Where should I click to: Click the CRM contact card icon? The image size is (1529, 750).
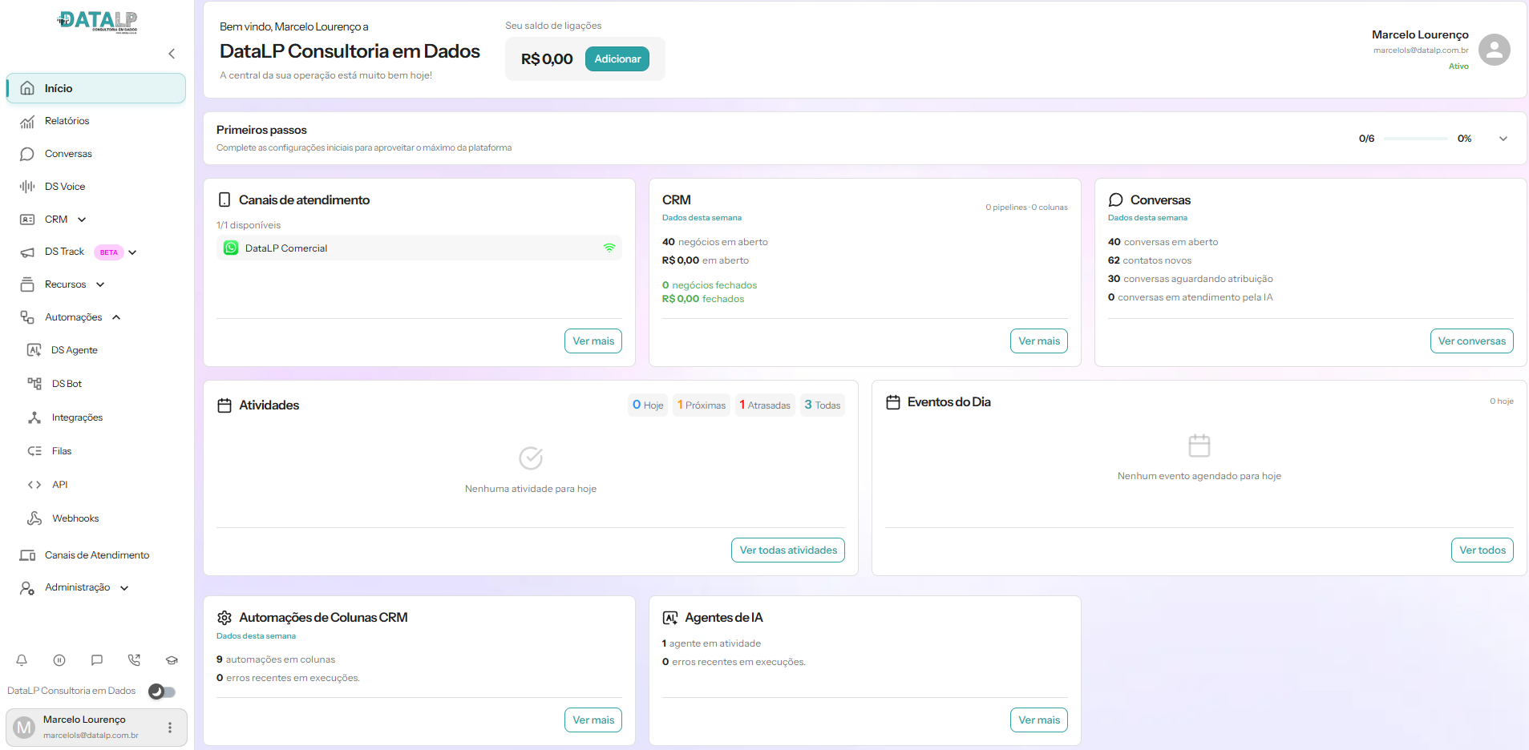click(x=27, y=220)
